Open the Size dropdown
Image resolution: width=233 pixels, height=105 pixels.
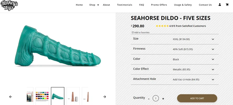tap(213, 39)
